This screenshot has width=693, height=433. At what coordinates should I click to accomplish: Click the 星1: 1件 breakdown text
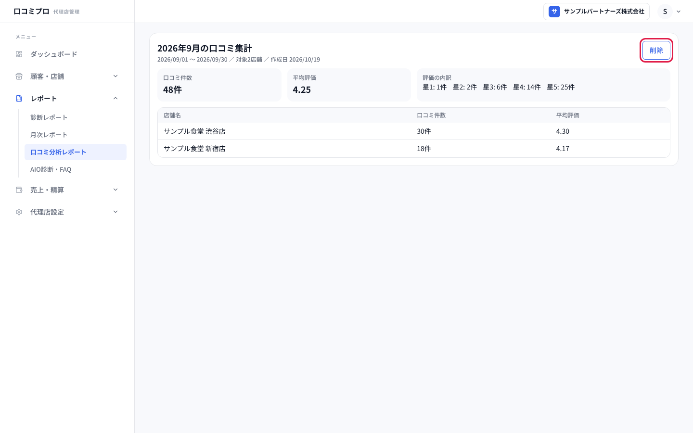click(x=435, y=87)
